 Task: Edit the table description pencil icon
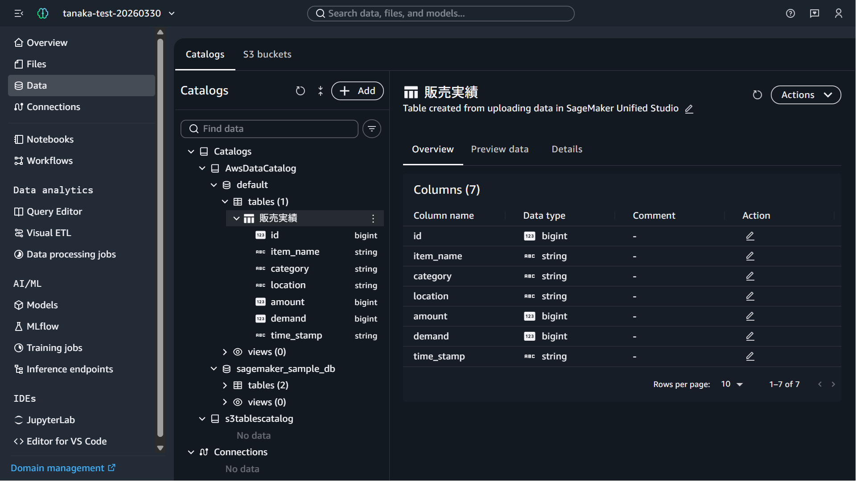(689, 109)
